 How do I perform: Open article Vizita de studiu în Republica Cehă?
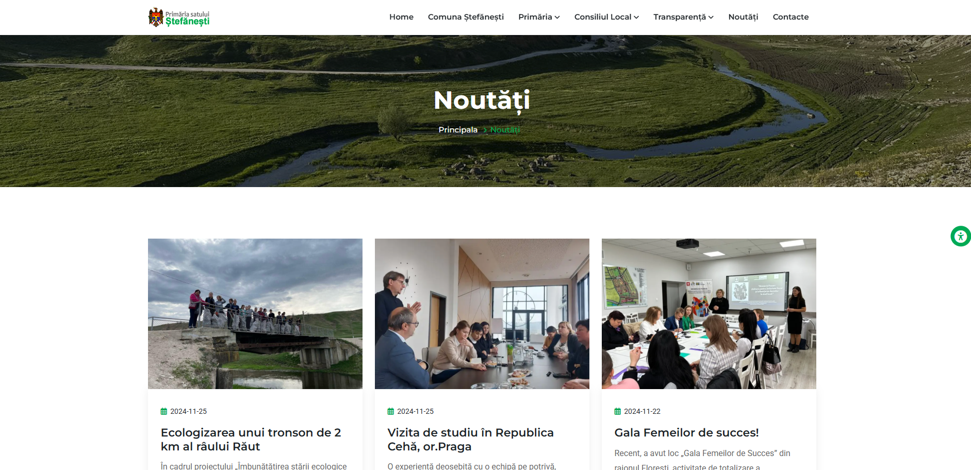tap(471, 440)
